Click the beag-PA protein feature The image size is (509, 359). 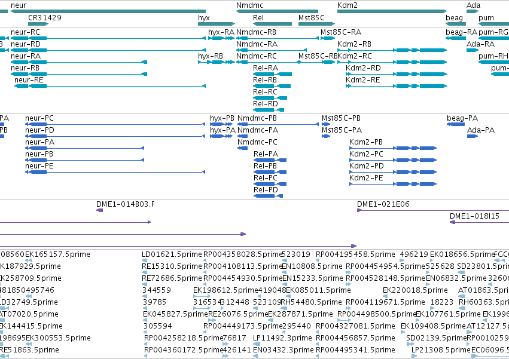[x=456, y=124]
